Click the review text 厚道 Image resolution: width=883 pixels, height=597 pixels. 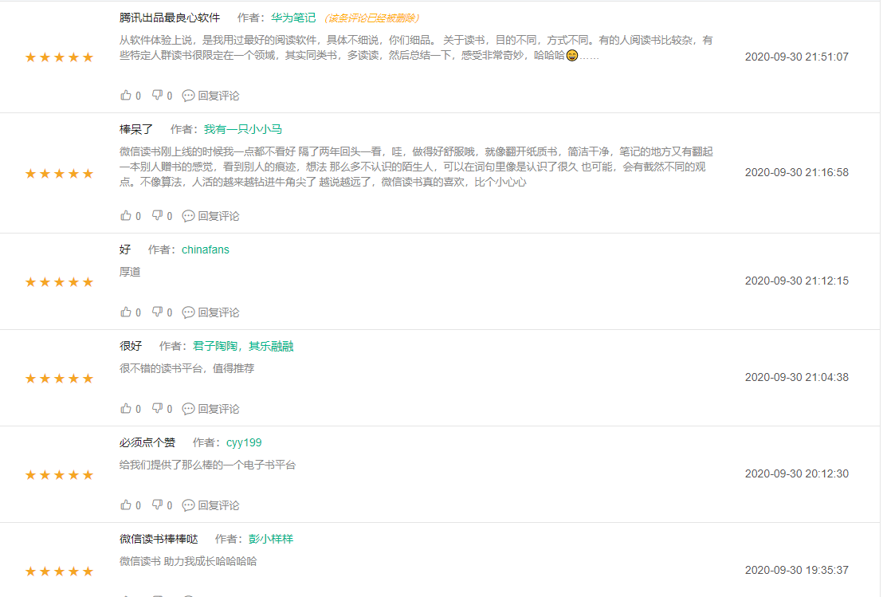point(130,272)
